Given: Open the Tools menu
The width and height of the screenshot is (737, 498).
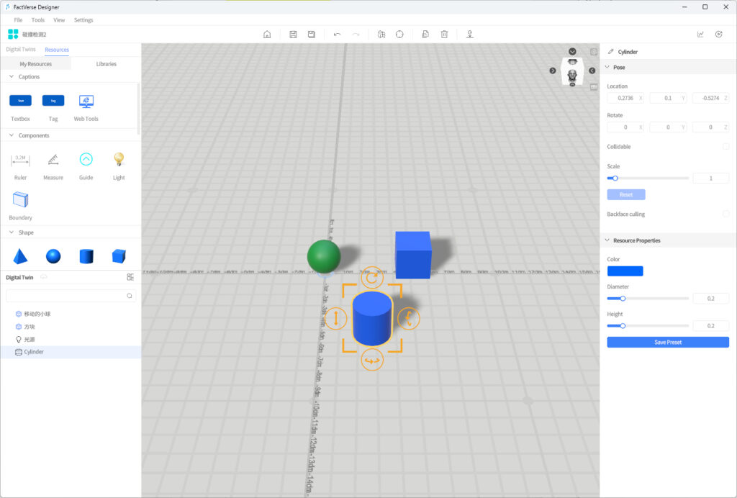Looking at the screenshot, I should [38, 19].
